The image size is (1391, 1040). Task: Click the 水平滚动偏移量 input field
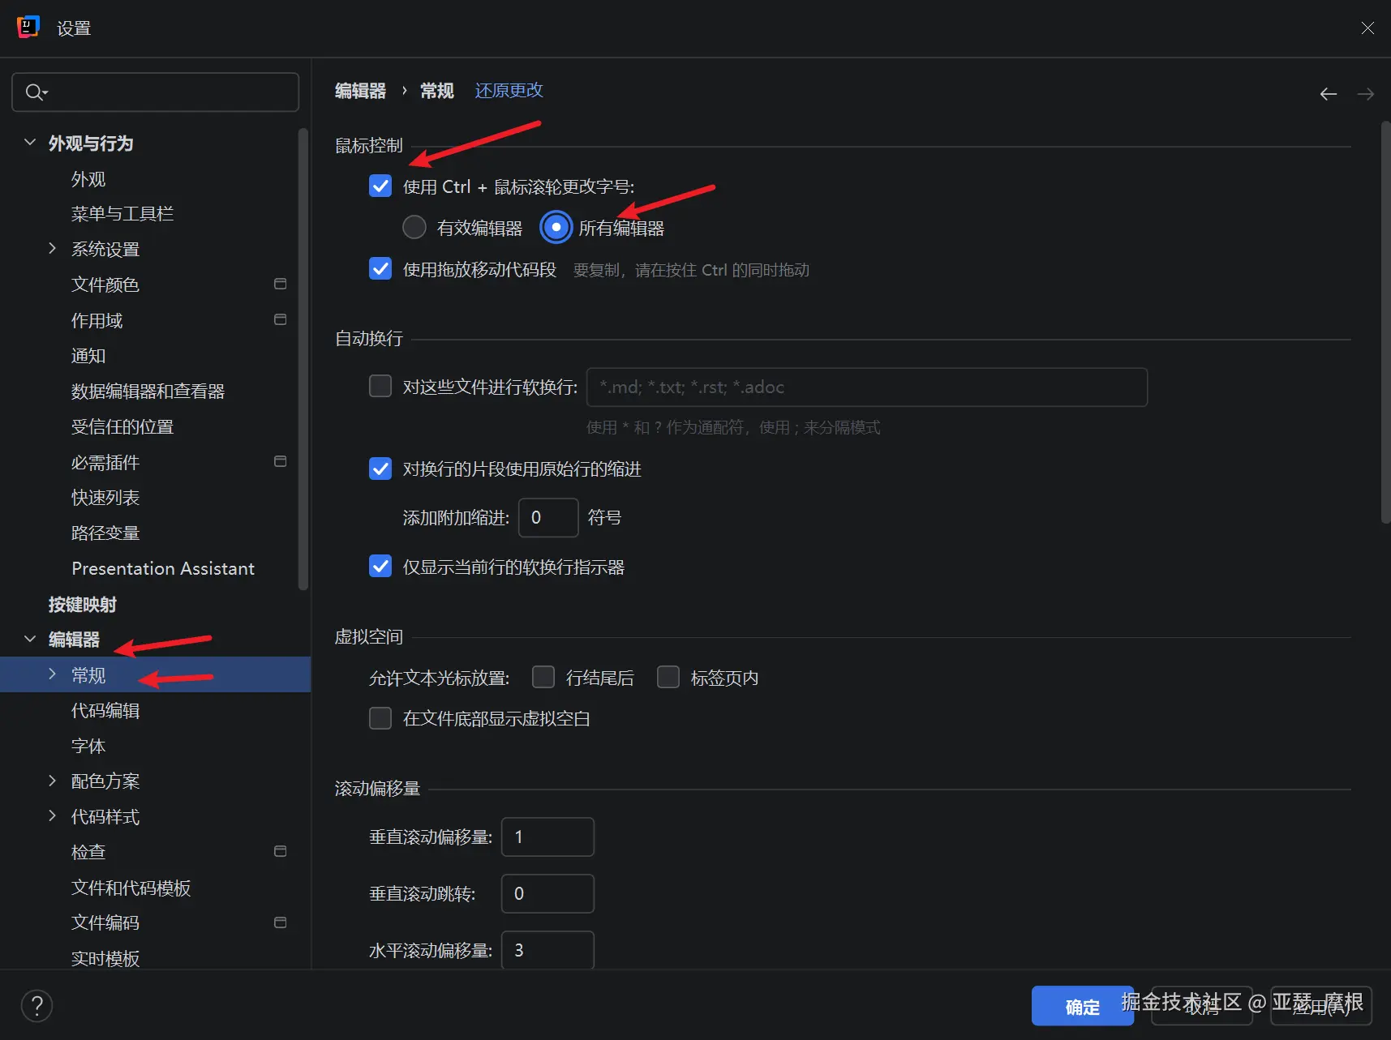tap(547, 949)
